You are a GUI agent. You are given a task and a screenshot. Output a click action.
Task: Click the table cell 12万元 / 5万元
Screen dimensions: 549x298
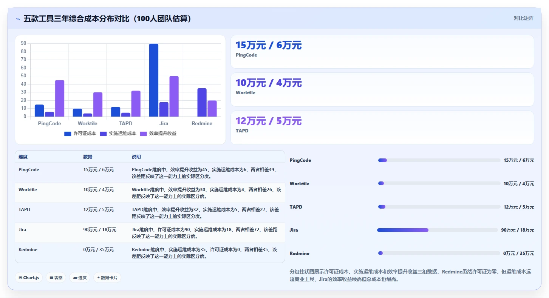[99, 210]
